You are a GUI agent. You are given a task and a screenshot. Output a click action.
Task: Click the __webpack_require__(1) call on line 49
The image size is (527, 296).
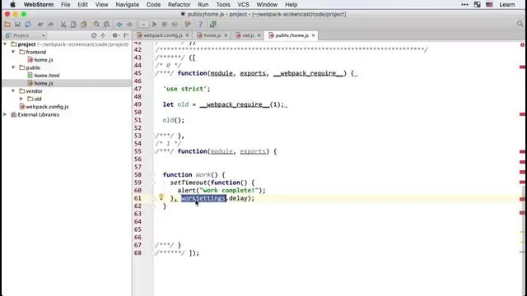point(241,104)
